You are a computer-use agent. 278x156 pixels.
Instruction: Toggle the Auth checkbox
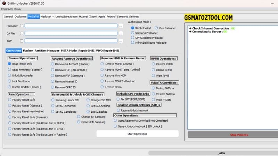[x=22, y=41]
